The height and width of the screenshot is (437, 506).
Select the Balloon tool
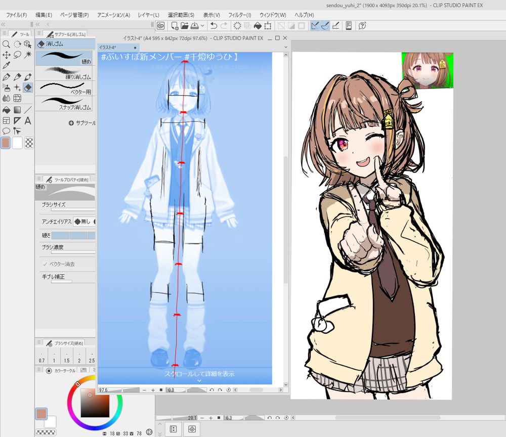[x=6, y=131]
